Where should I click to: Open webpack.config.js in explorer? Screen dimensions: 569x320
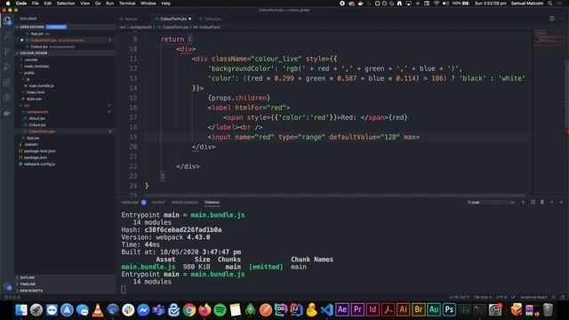tap(39, 164)
